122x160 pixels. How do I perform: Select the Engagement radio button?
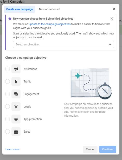(8, 94)
